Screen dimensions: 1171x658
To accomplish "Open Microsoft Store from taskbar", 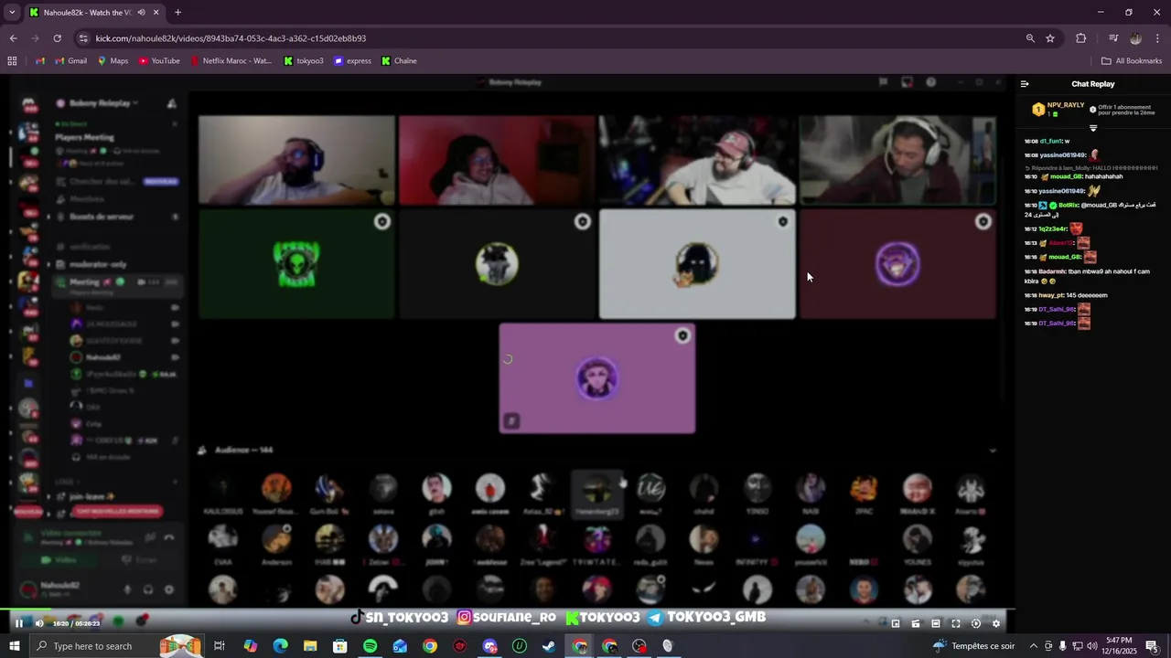I will click(x=340, y=646).
